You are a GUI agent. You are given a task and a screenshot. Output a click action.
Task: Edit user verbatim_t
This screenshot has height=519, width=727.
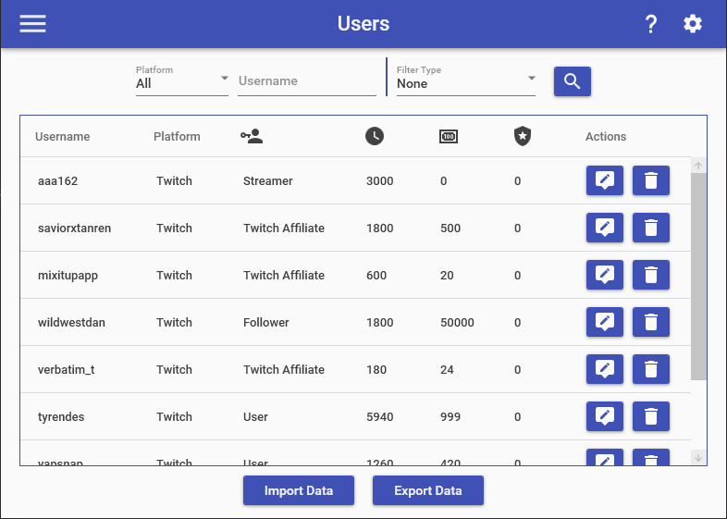click(604, 370)
